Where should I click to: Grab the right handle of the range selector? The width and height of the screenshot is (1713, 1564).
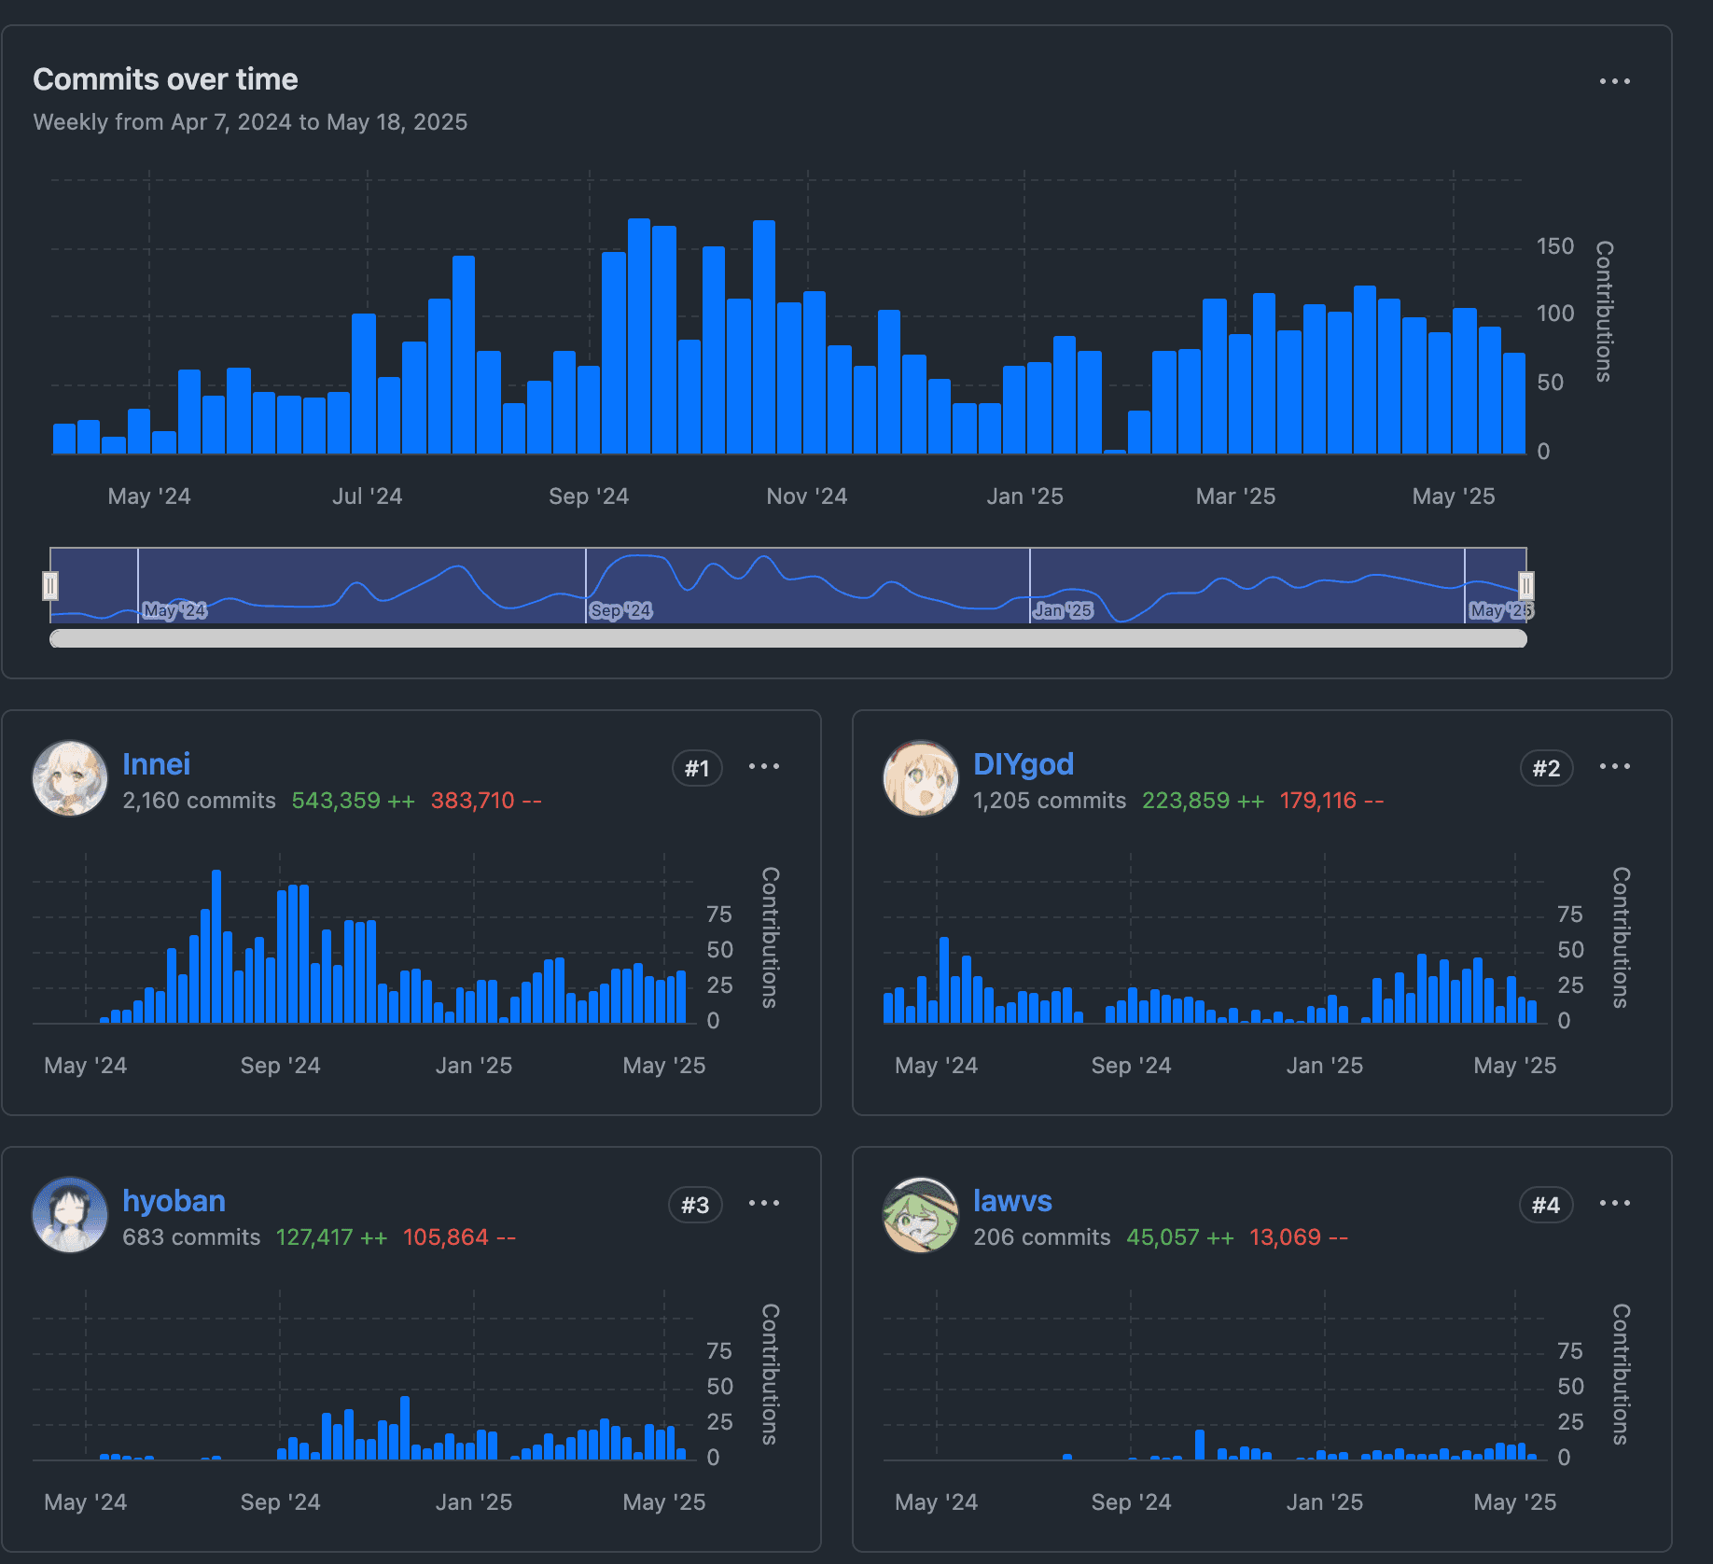1525,585
